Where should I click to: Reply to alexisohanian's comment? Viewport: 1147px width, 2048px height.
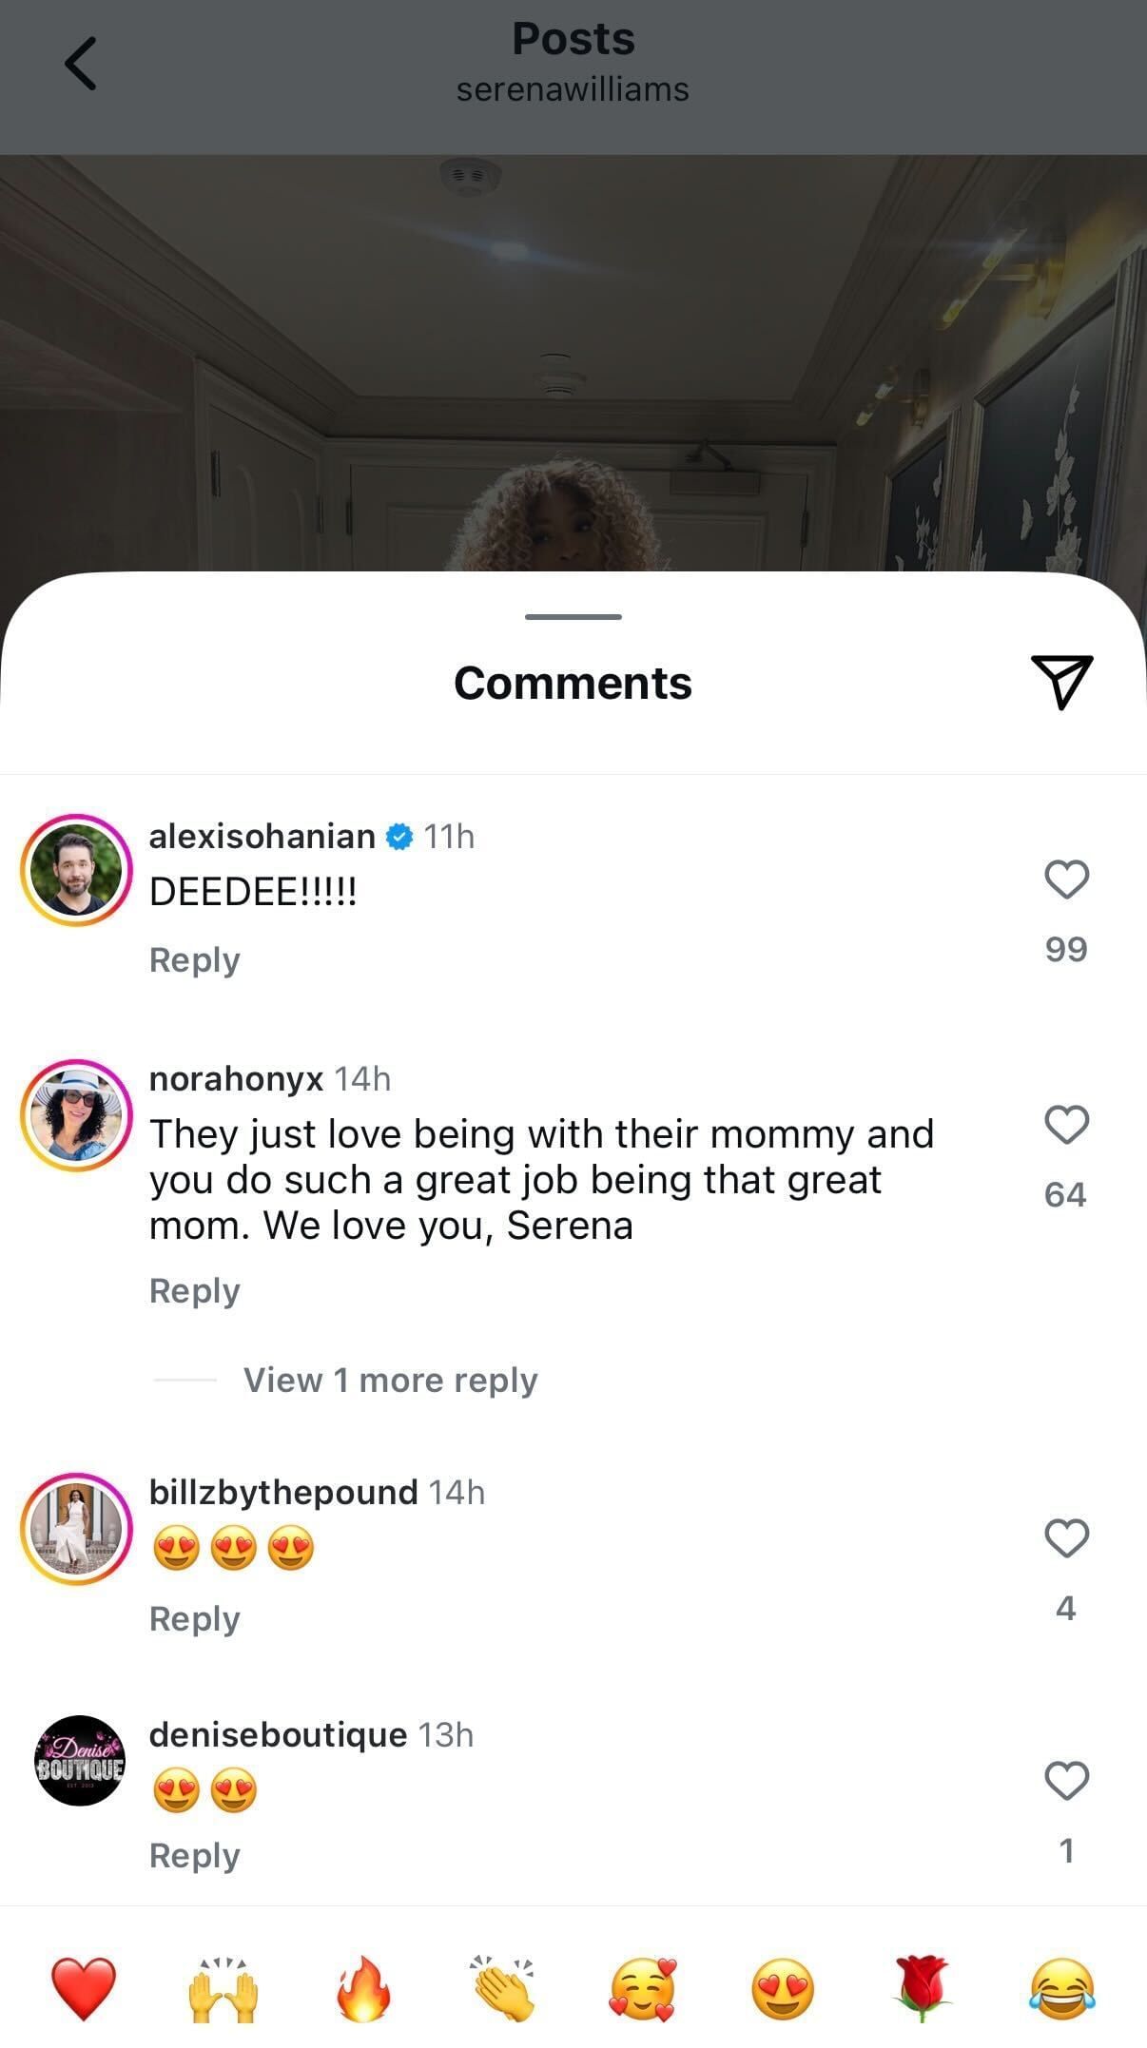pyautogui.click(x=194, y=959)
